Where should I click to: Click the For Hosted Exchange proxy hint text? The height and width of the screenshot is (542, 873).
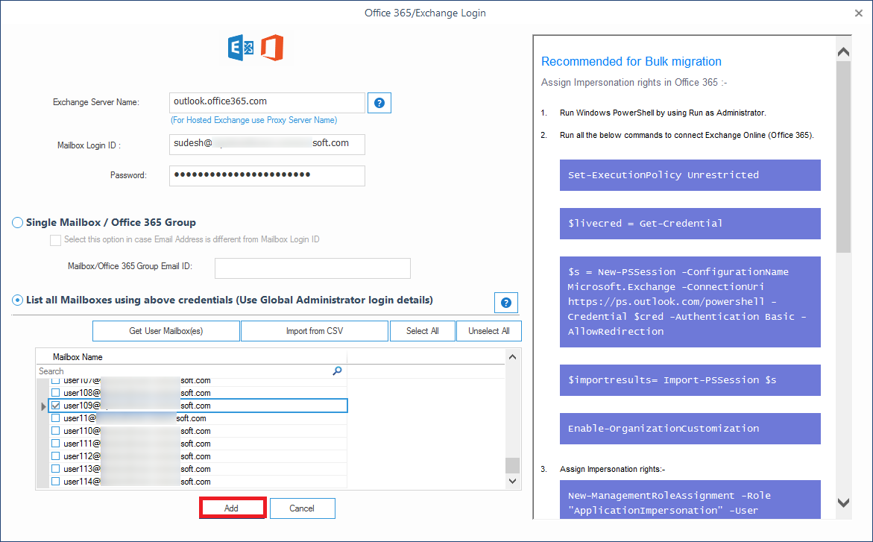pyautogui.click(x=254, y=120)
